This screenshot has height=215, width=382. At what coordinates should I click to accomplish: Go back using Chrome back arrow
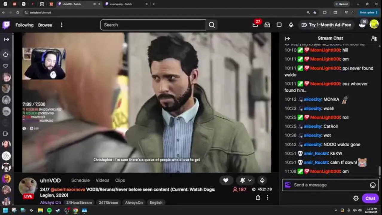pyautogui.click(x=3, y=13)
